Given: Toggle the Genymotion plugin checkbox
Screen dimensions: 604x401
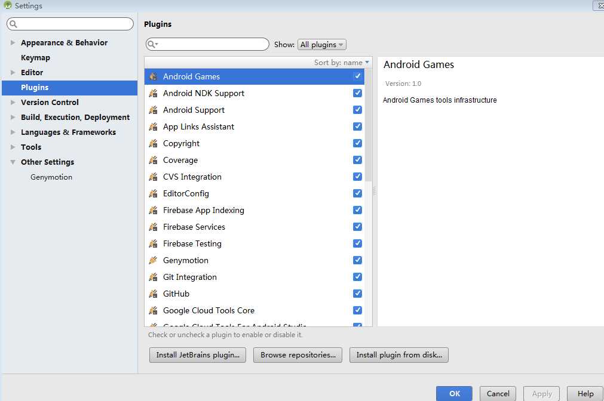Looking at the screenshot, I should click(x=357, y=260).
